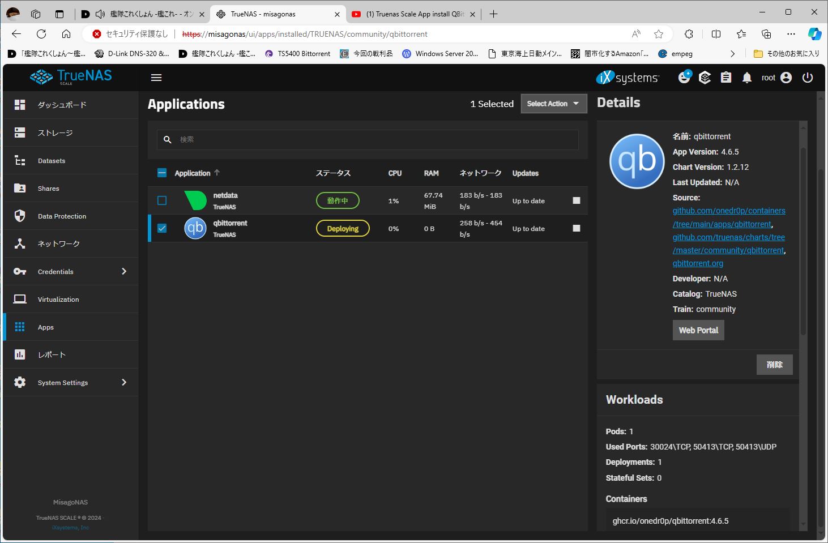Open the root user account menu

[776, 78]
